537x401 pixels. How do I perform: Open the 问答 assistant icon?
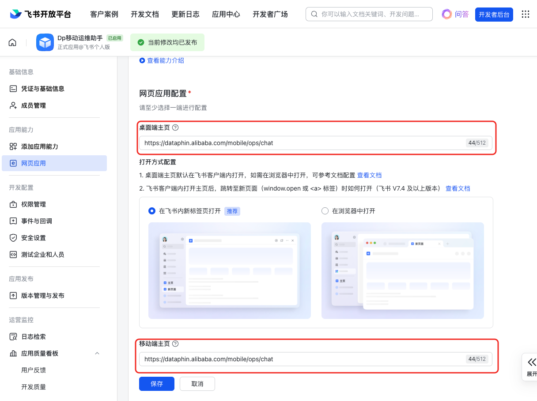pos(447,14)
